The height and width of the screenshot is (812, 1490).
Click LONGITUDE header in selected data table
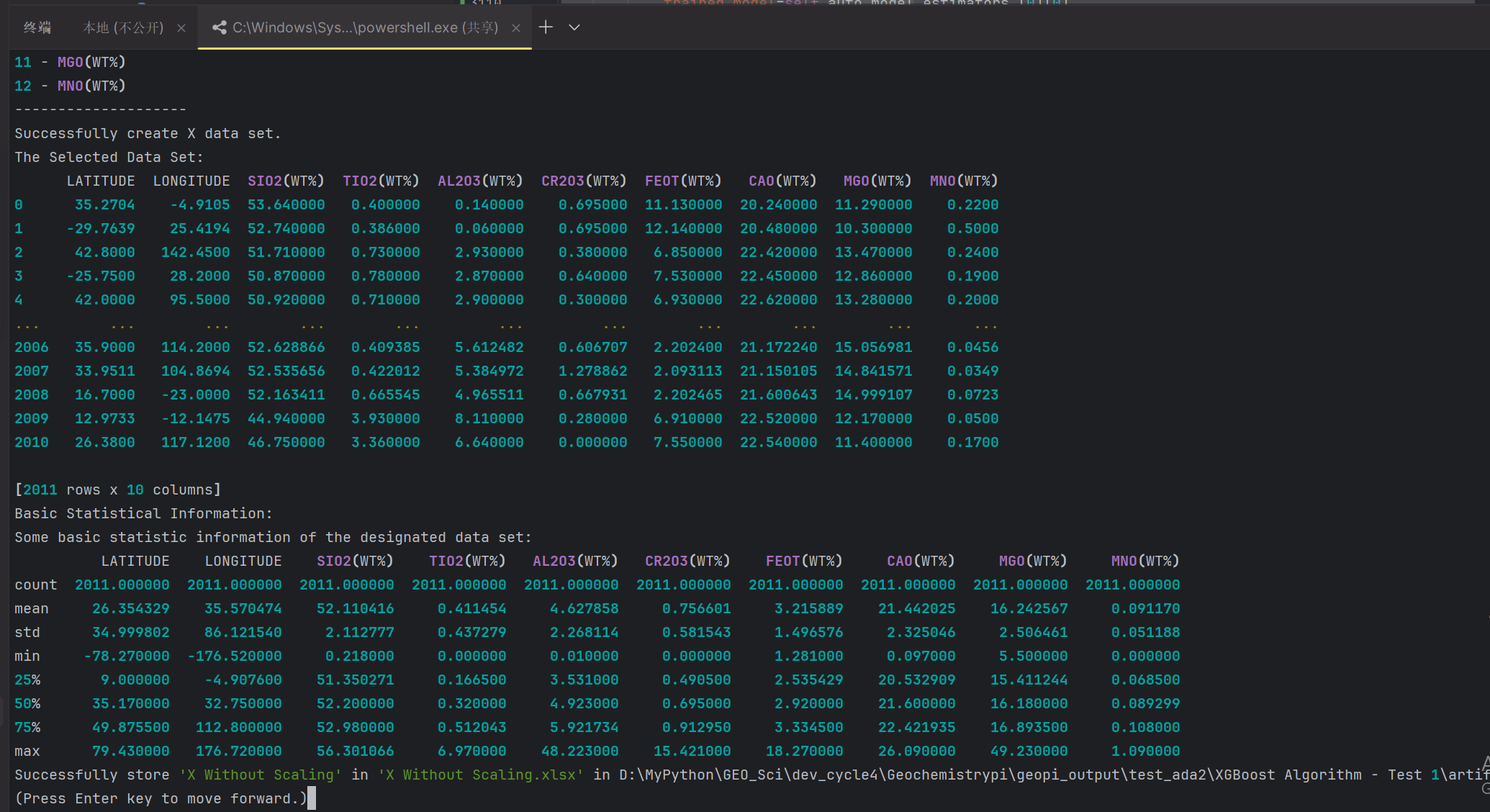191,181
